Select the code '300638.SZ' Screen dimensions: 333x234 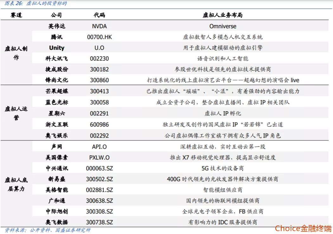99,201
